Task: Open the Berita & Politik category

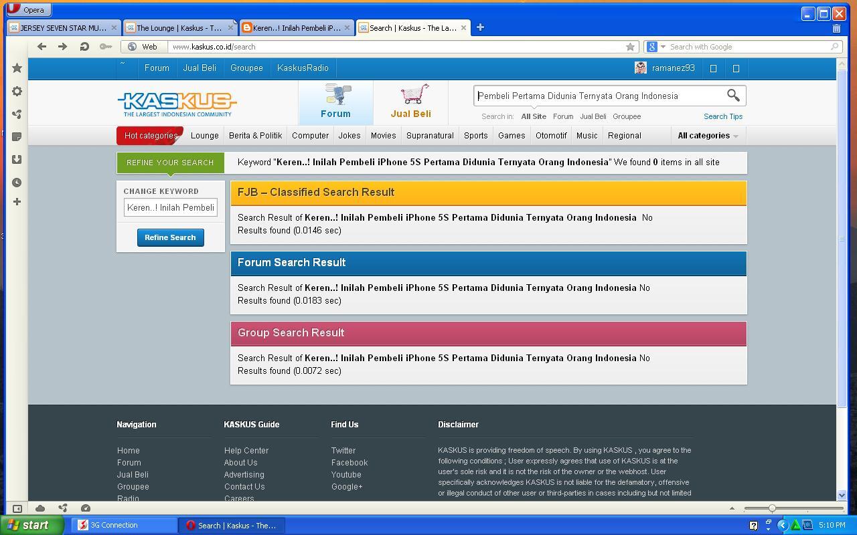Action: (x=255, y=136)
